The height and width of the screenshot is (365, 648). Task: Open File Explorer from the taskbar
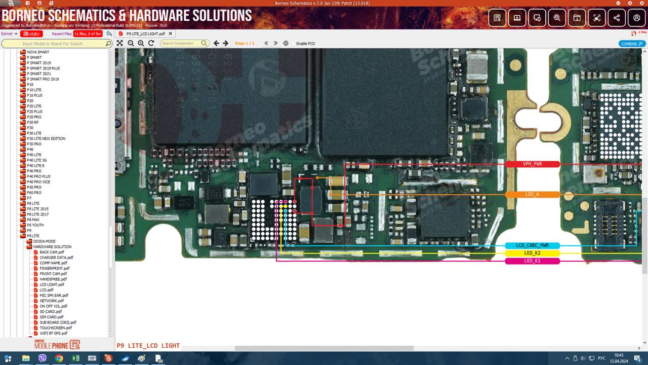pos(25,358)
